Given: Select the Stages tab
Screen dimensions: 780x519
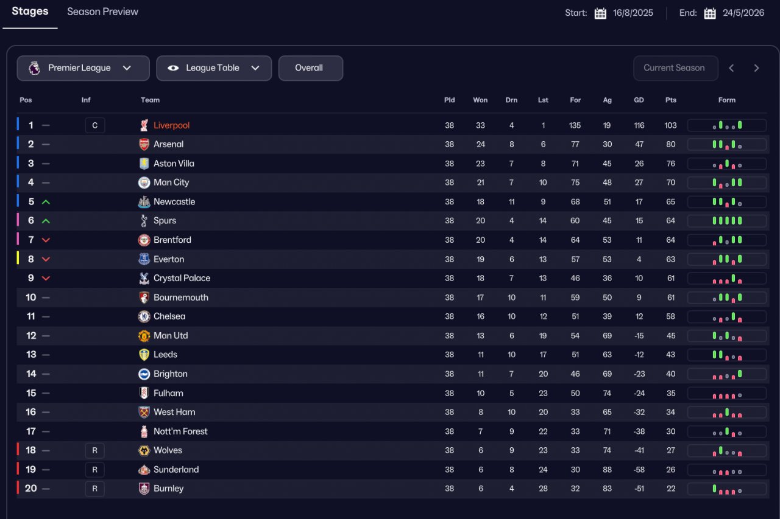Looking at the screenshot, I should point(30,12).
